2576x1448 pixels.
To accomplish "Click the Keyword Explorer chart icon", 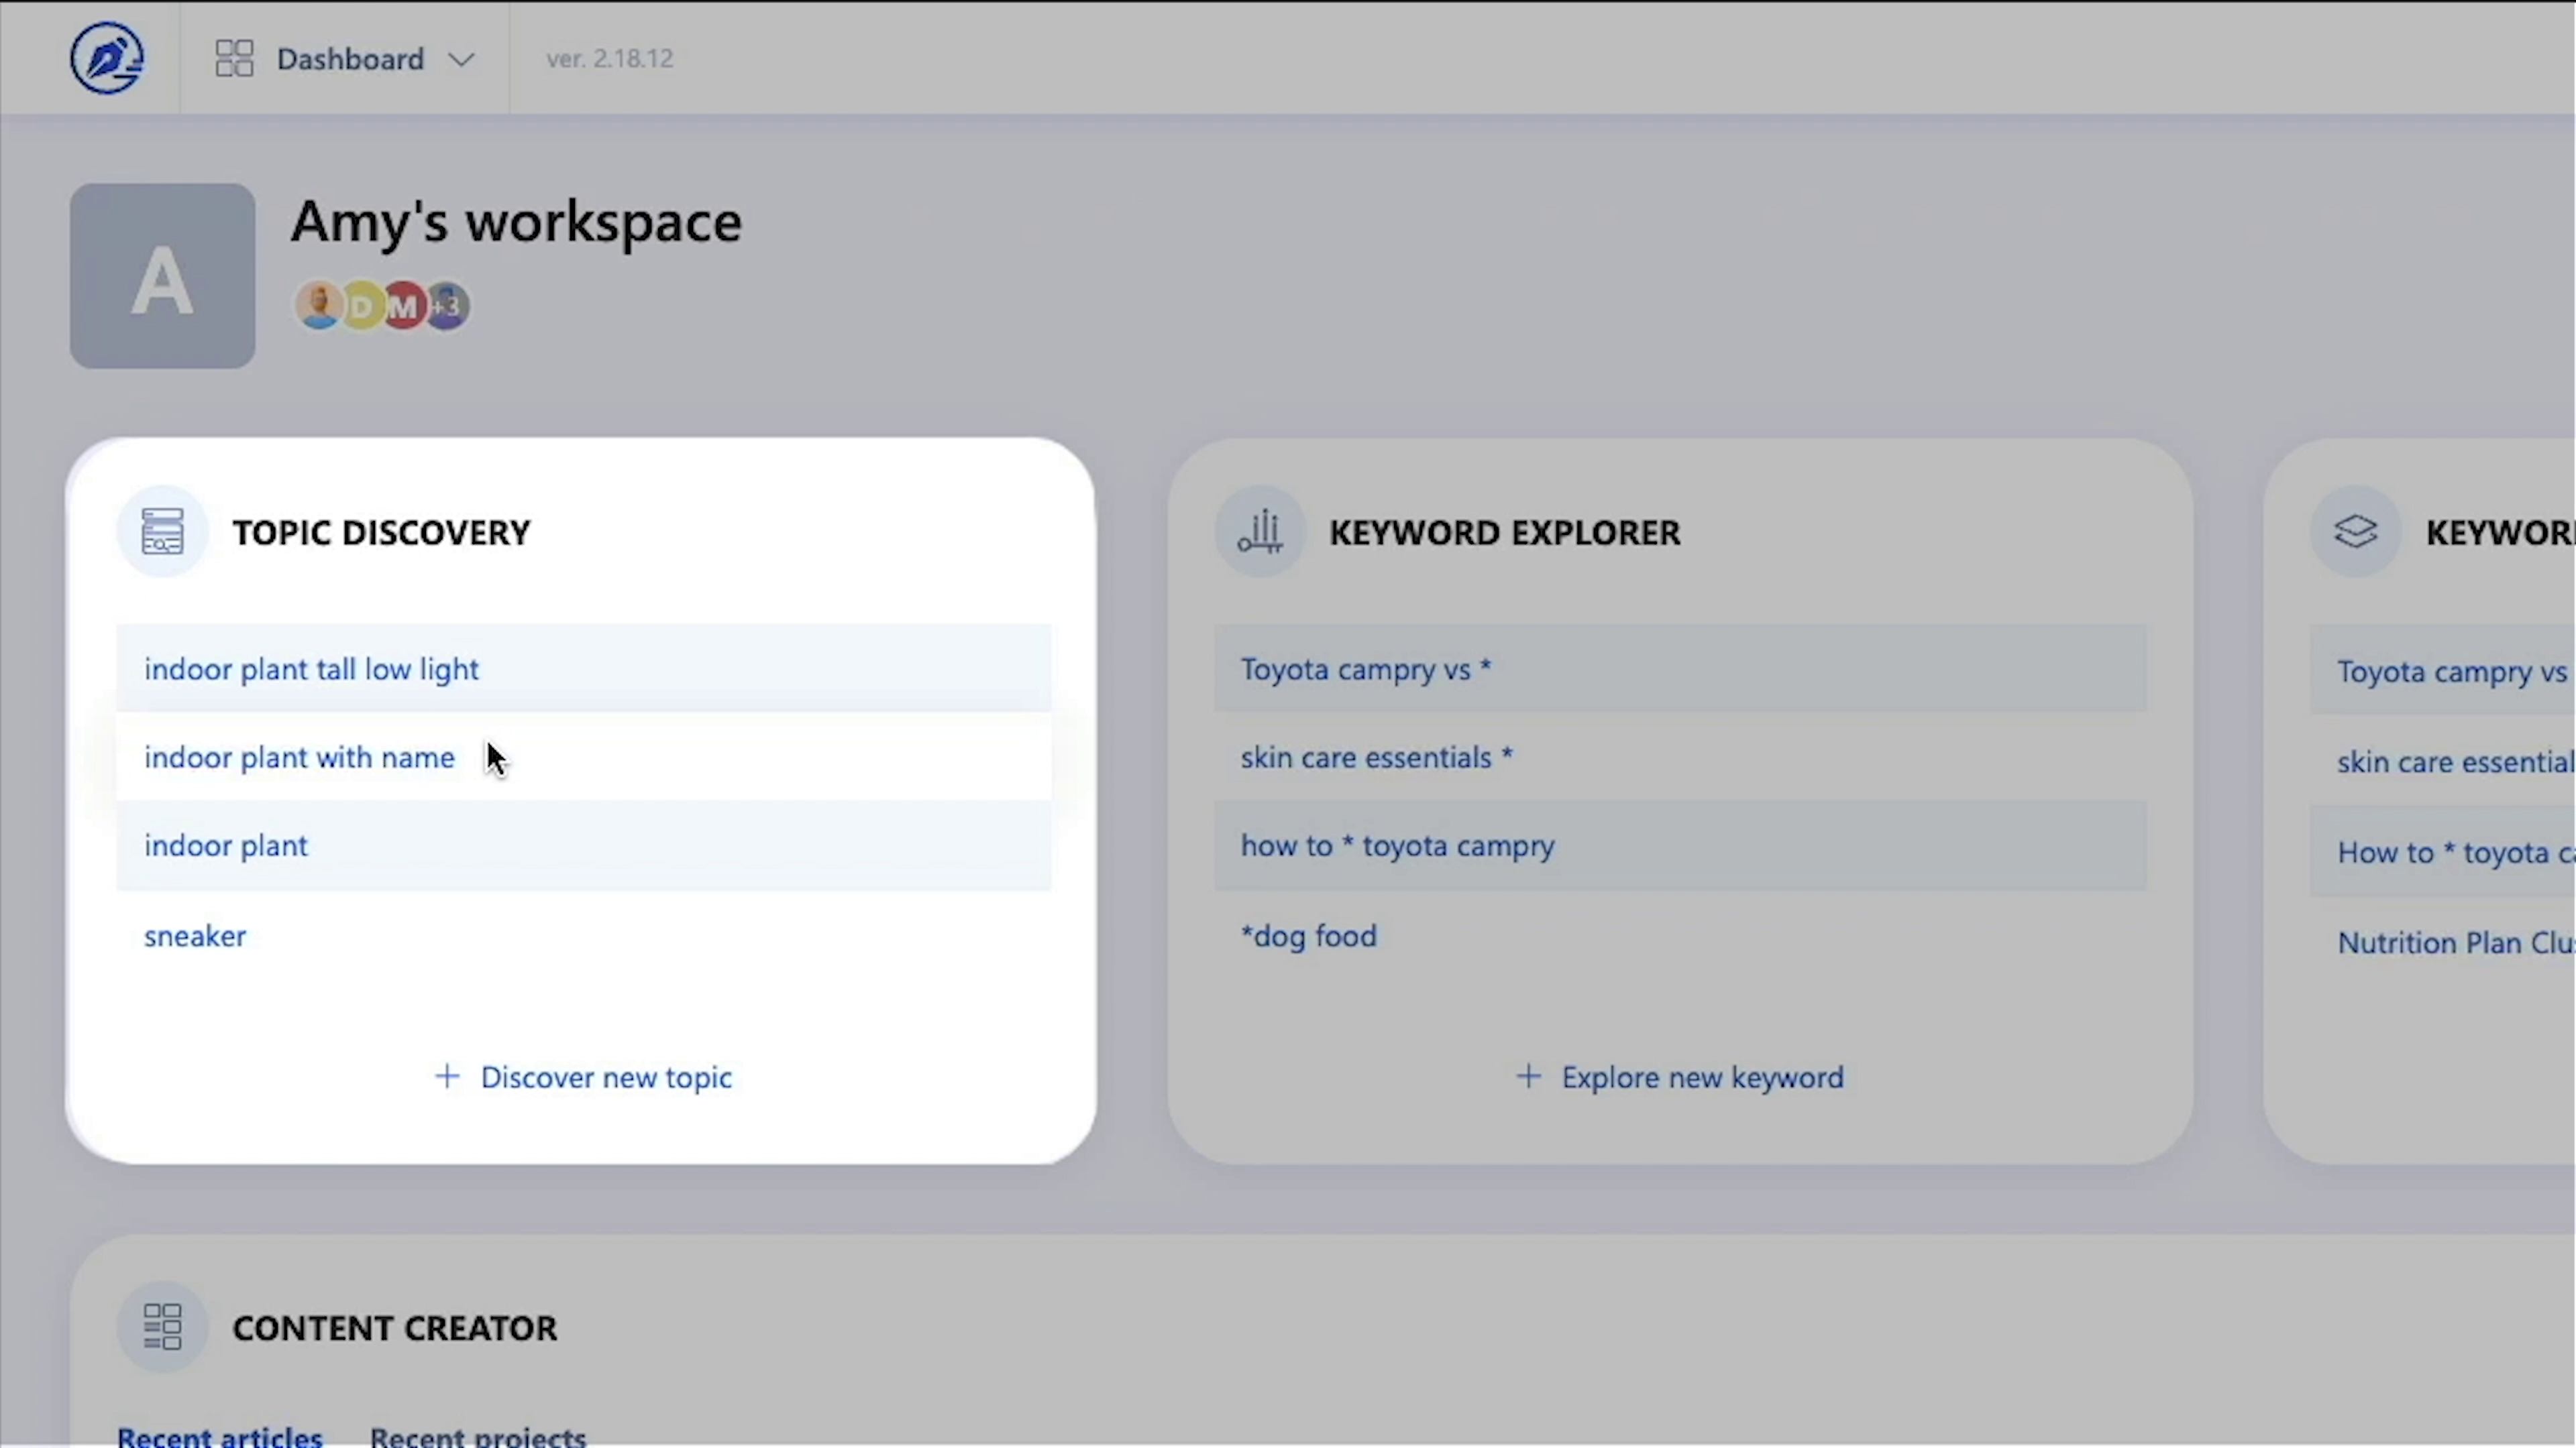I will coord(1260,531).
